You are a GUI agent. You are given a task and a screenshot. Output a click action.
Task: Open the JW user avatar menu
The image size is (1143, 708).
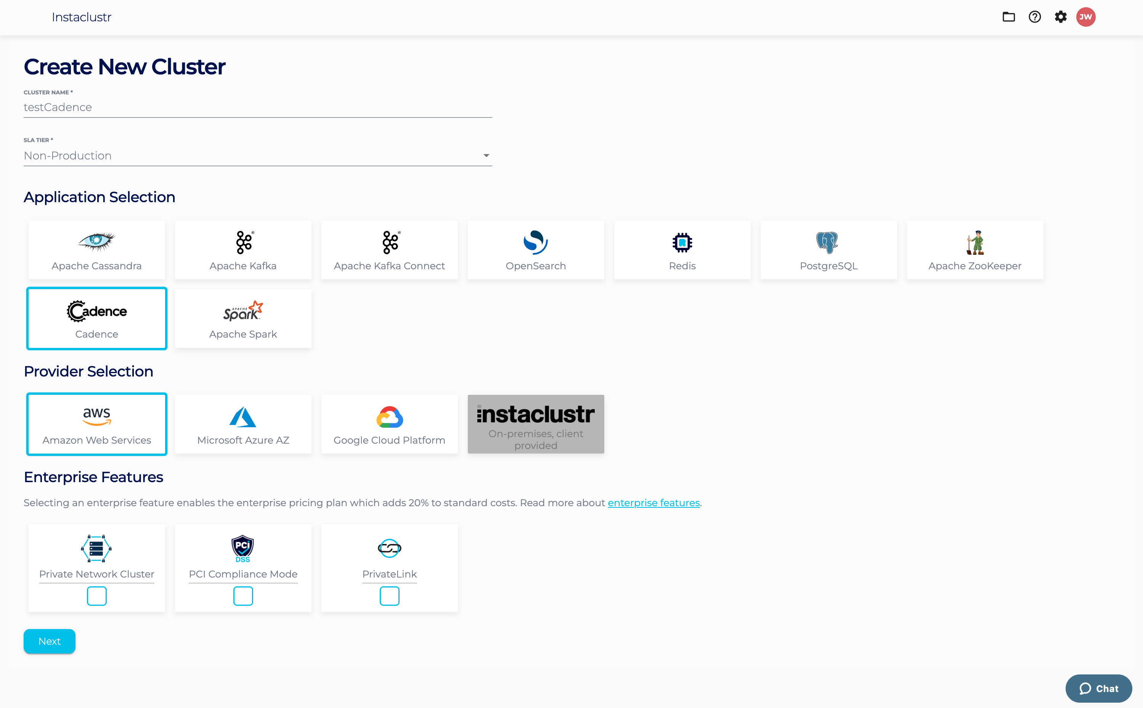coord(1085,17)
